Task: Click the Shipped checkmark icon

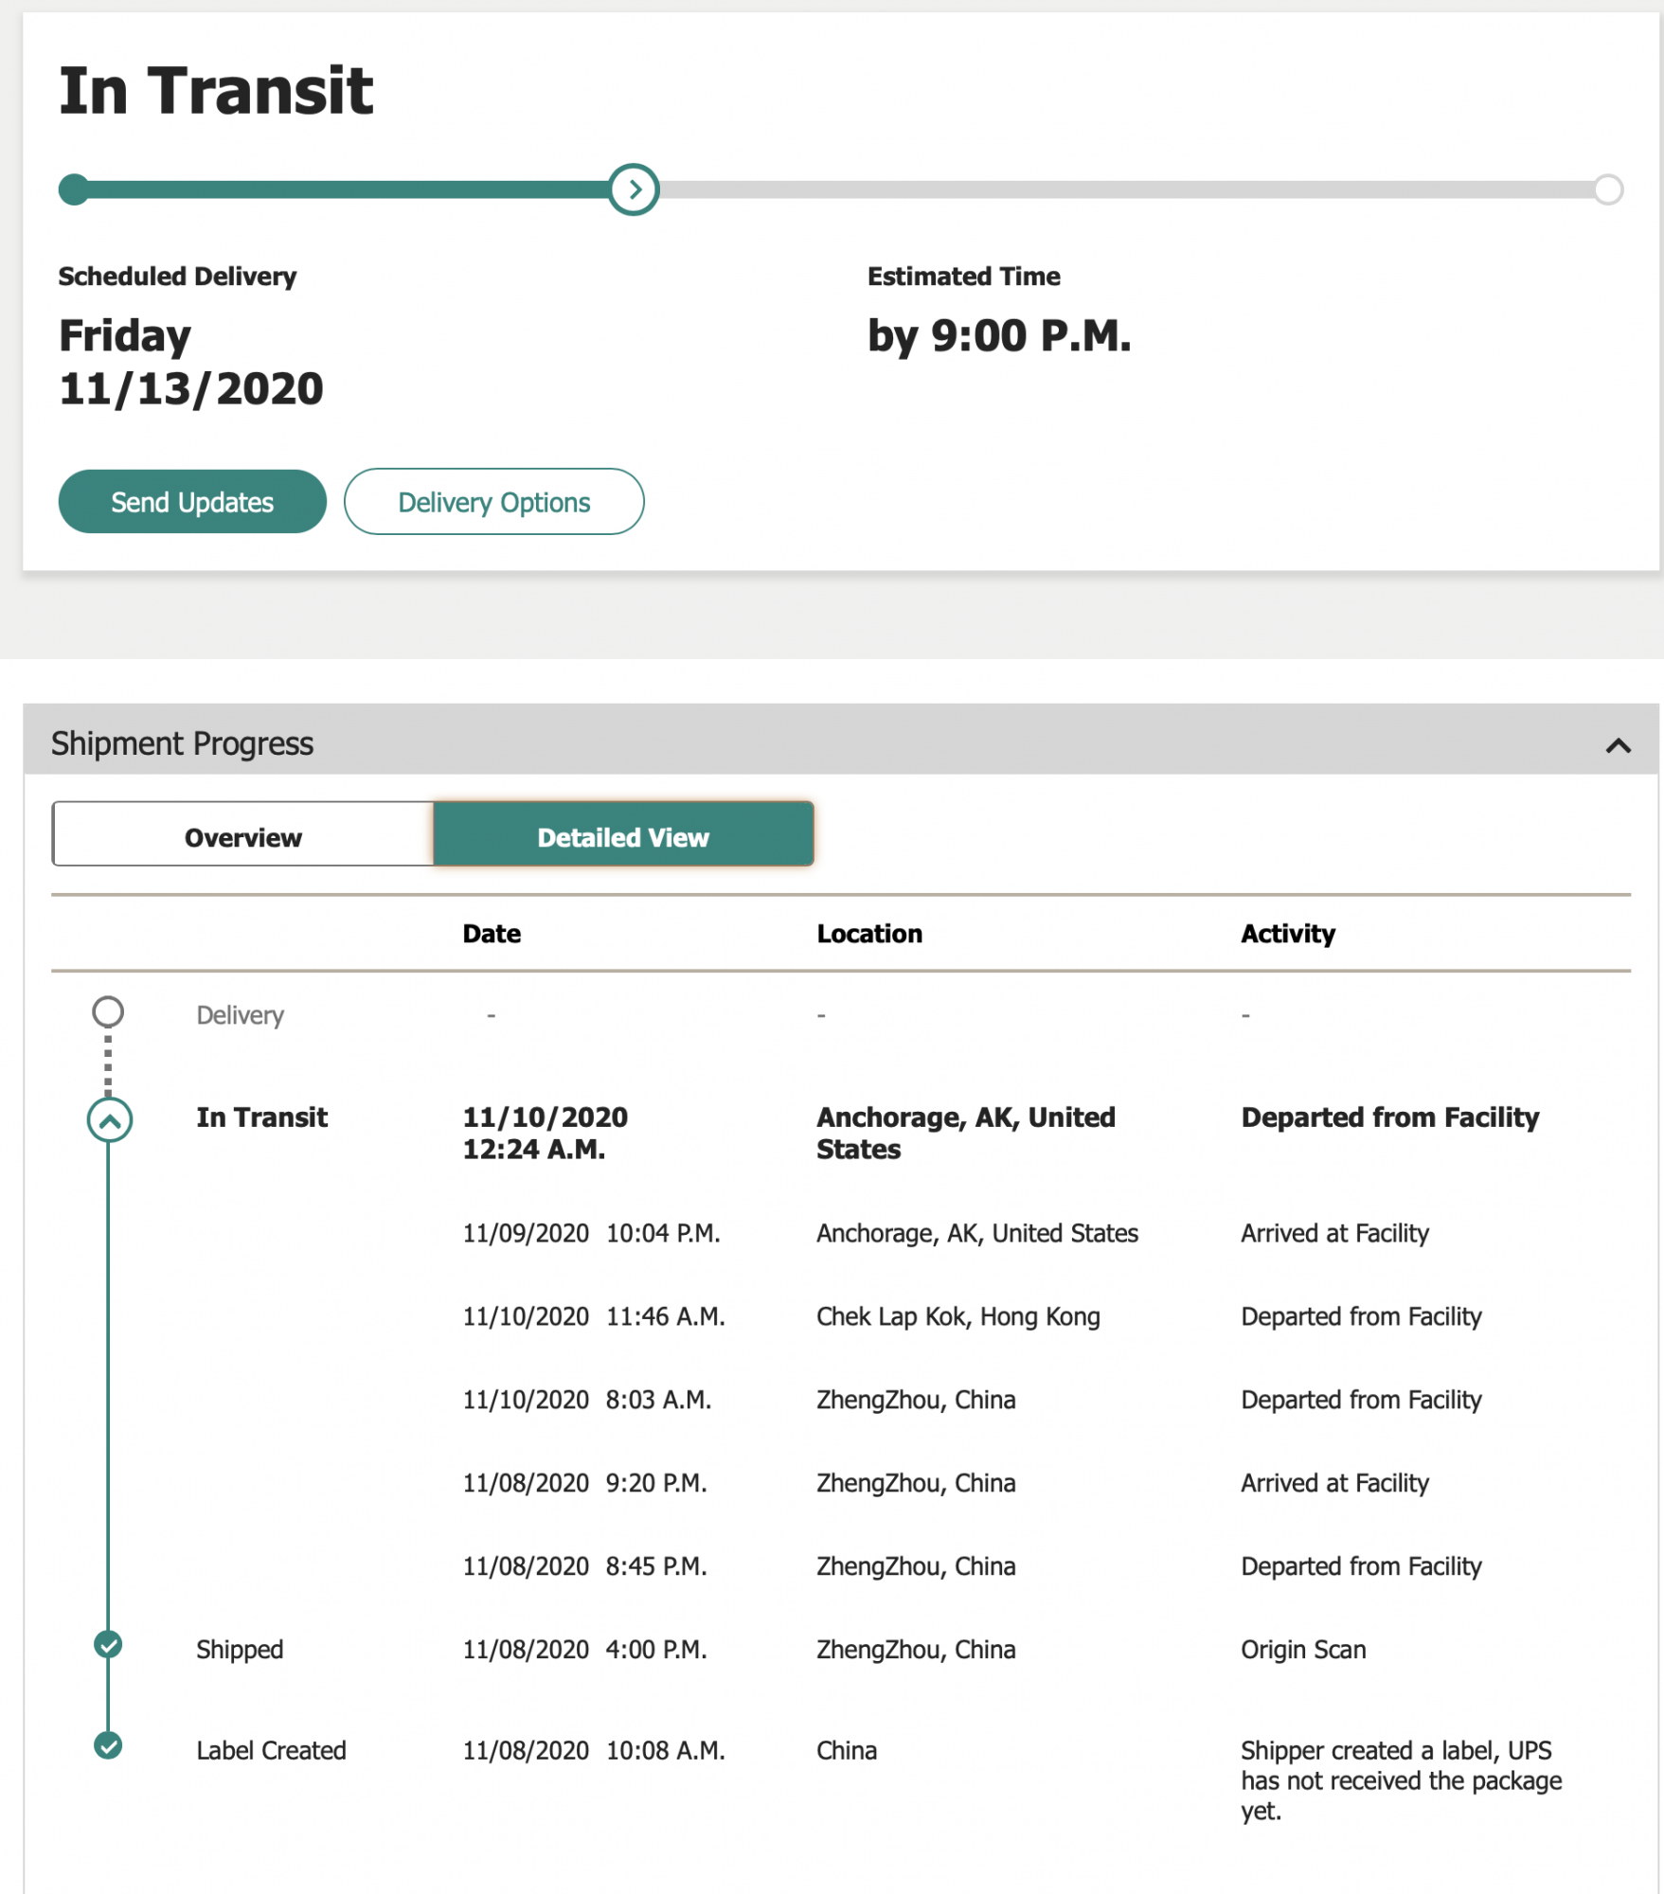Action: tap(108, 1645)
